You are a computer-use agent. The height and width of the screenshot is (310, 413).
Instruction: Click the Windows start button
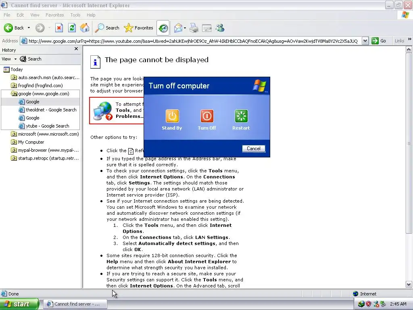(x=19, y=304)
